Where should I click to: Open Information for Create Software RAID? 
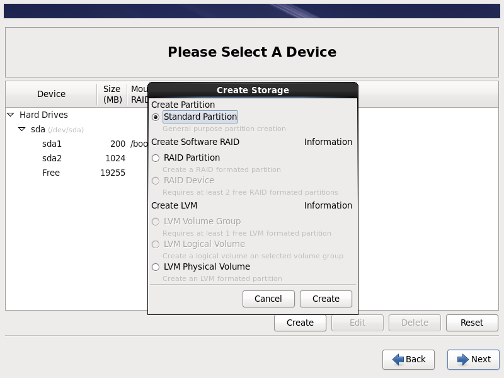(328, 142)
